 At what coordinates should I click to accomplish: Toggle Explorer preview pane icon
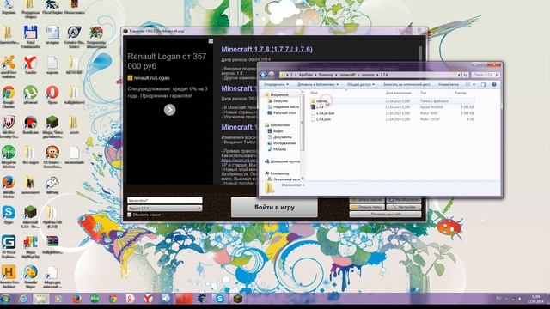click(x=484, y=84)
